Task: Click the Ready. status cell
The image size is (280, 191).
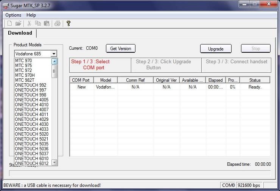Action: (255, 87)
